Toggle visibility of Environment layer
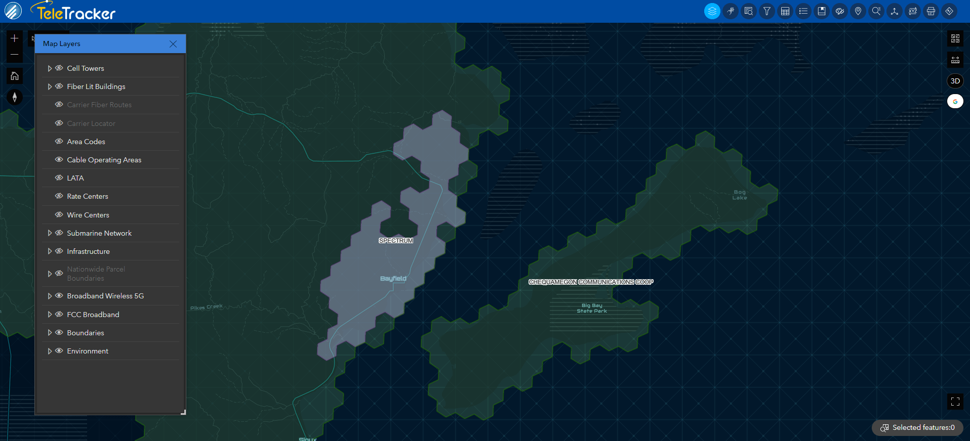 pyautogui.click(x=59, y=351)
